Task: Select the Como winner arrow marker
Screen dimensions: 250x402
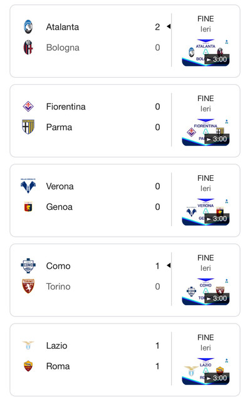Action: [x=169, y=265]
